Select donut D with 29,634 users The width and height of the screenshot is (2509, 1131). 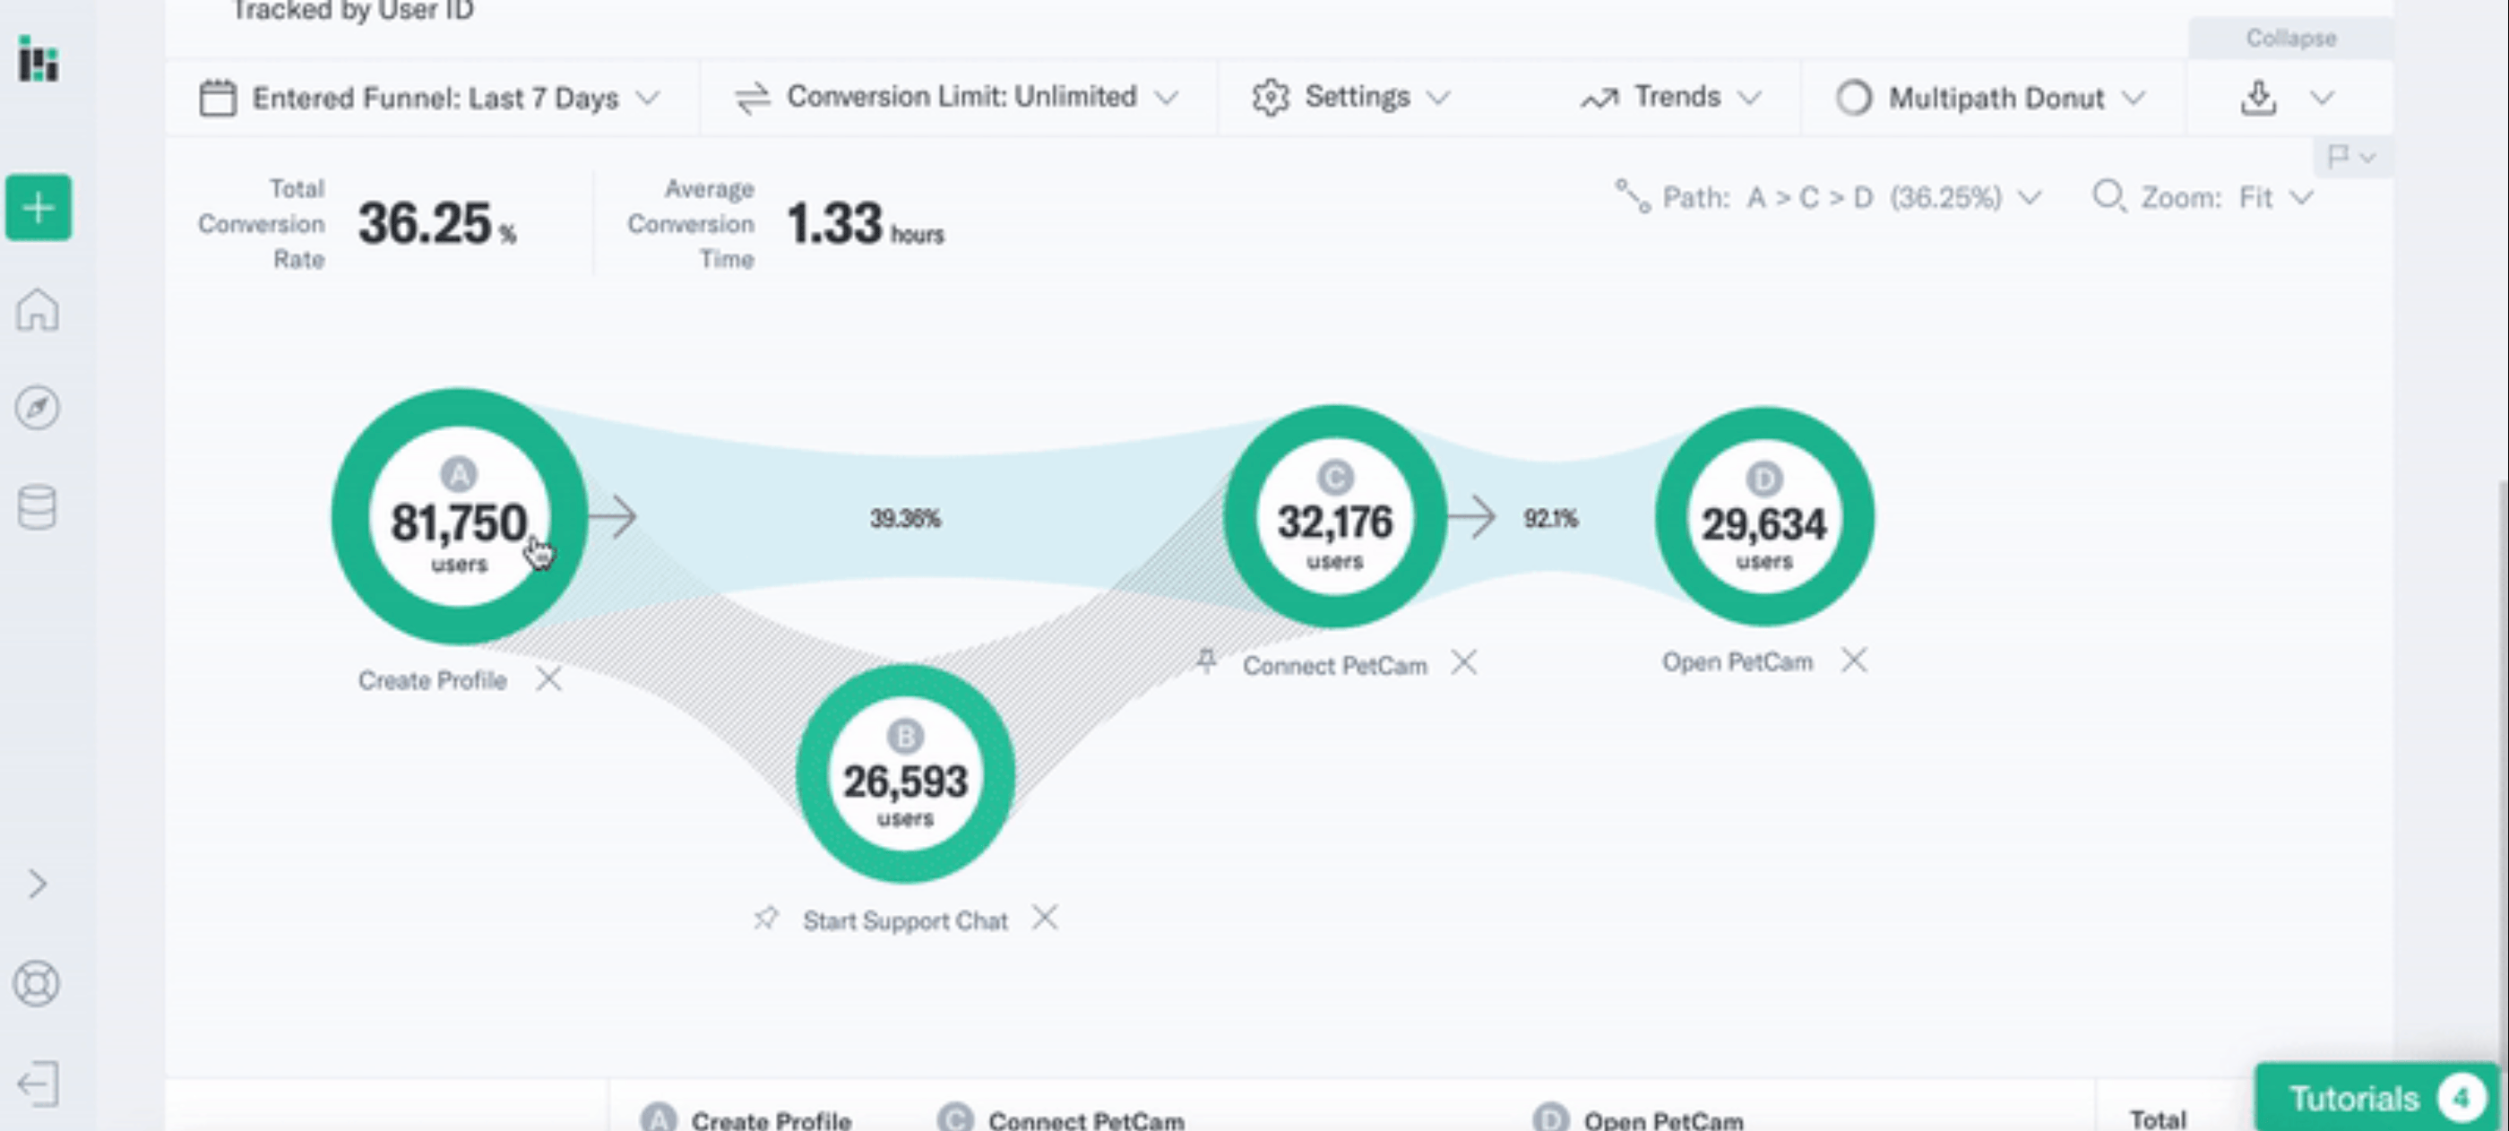coord(1763,516)
